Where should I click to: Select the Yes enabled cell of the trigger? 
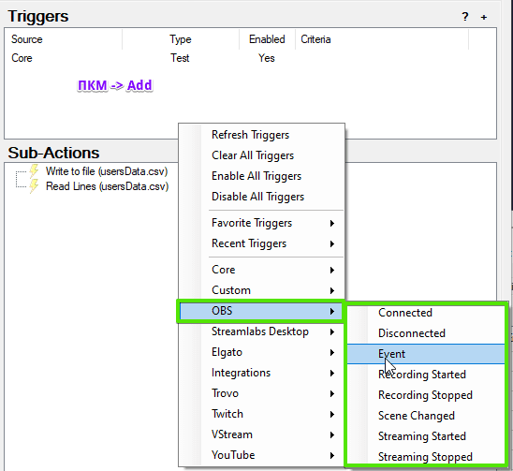(x=267, y=58)
